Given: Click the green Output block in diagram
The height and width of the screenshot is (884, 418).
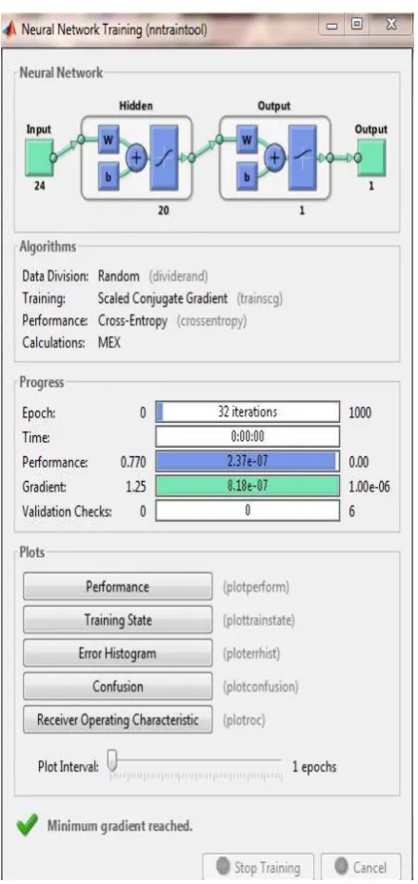Looking at the screenshot, I should 371,158.
